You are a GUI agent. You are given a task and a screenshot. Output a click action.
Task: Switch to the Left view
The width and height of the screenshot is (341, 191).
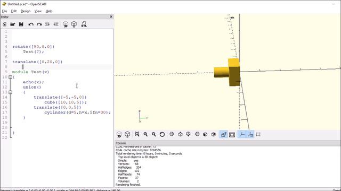(x=197, y=134)
